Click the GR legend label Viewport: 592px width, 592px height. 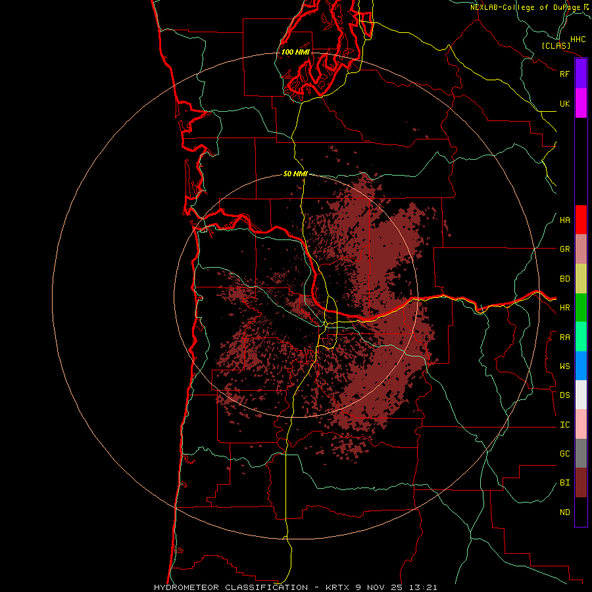[x=564, y=249]
